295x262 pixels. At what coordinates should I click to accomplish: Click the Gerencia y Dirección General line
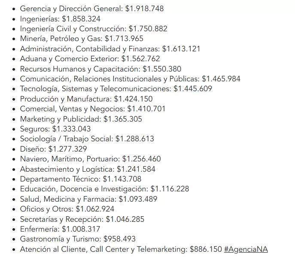pos(91,9)
